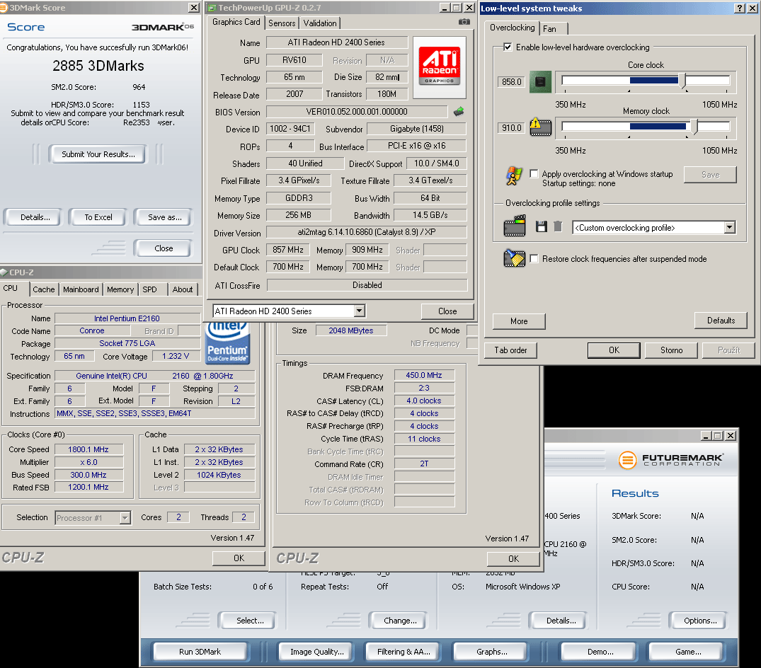Click the BIOS Version field in GPU-Z

357,112
